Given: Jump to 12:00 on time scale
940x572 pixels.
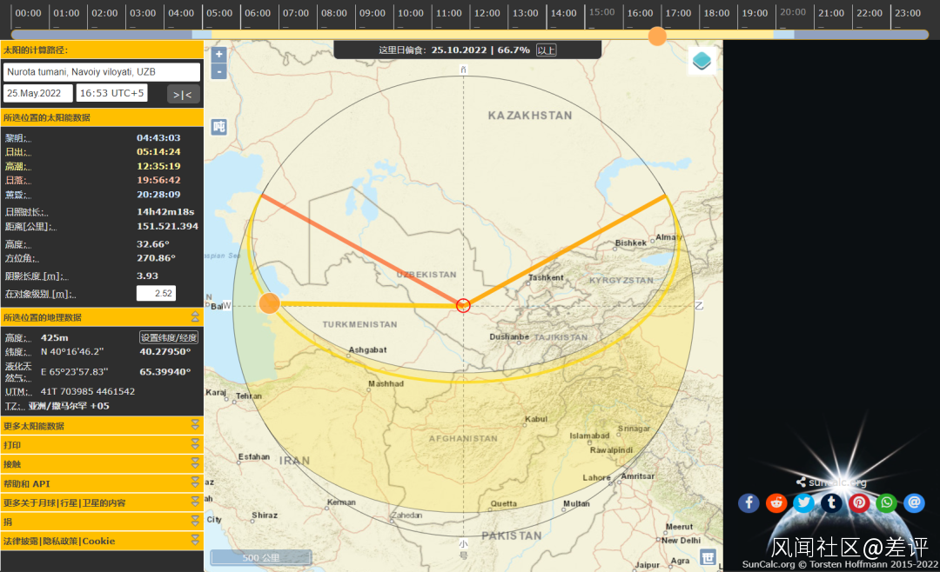Looking at the screenshot, I should coord(487,13).
